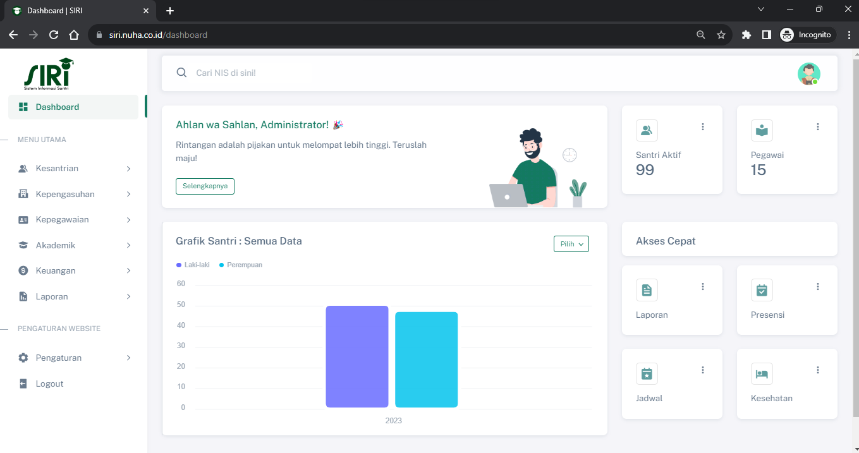Click the Presensi calendar-check icon

[762, 290]
